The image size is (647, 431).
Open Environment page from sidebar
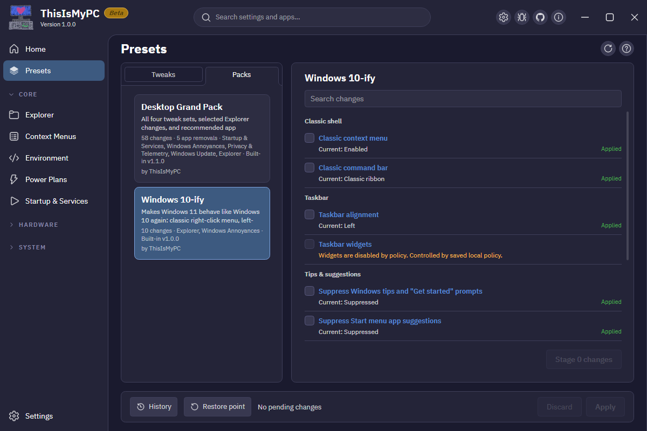(x=54, y=158)
